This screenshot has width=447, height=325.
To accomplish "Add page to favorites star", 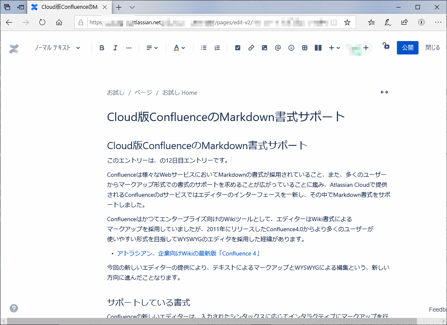I will [347, 22].
